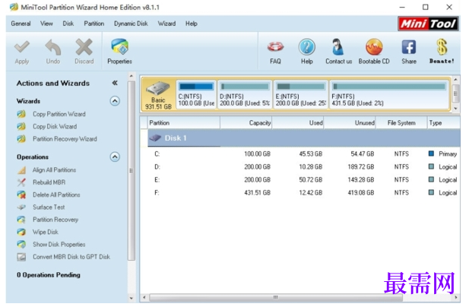Select the F:(NTFS) partition block in disk map
469x307 pixels.
[389, 94]
